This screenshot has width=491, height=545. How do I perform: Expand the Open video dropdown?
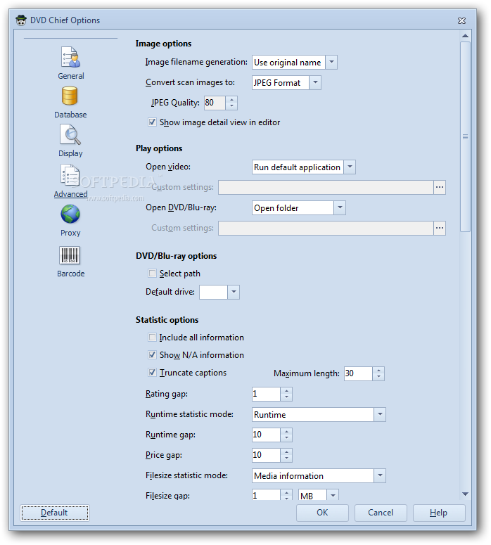coord(350,167)
